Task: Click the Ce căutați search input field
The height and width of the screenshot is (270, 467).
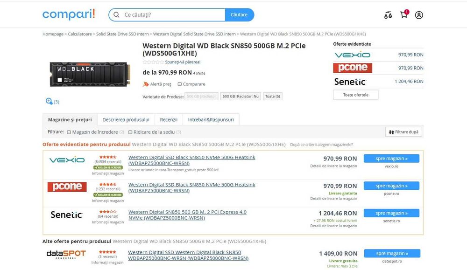Action: (173, 15)
